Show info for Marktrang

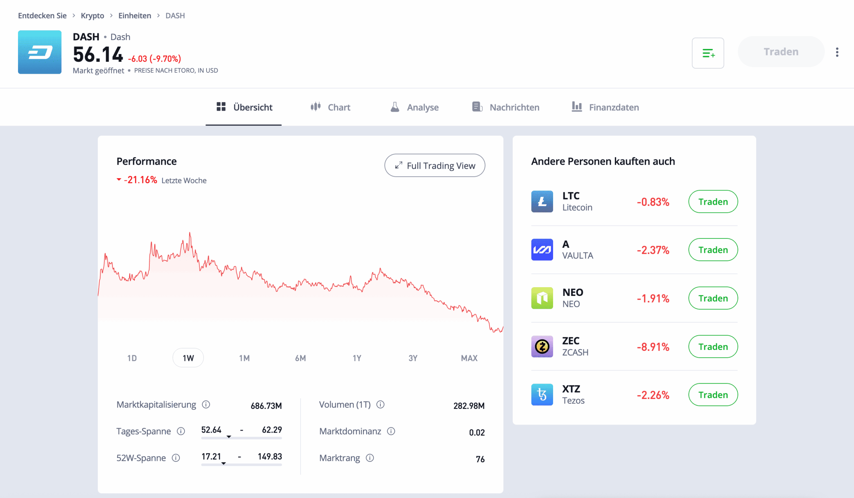coord(370,458)
